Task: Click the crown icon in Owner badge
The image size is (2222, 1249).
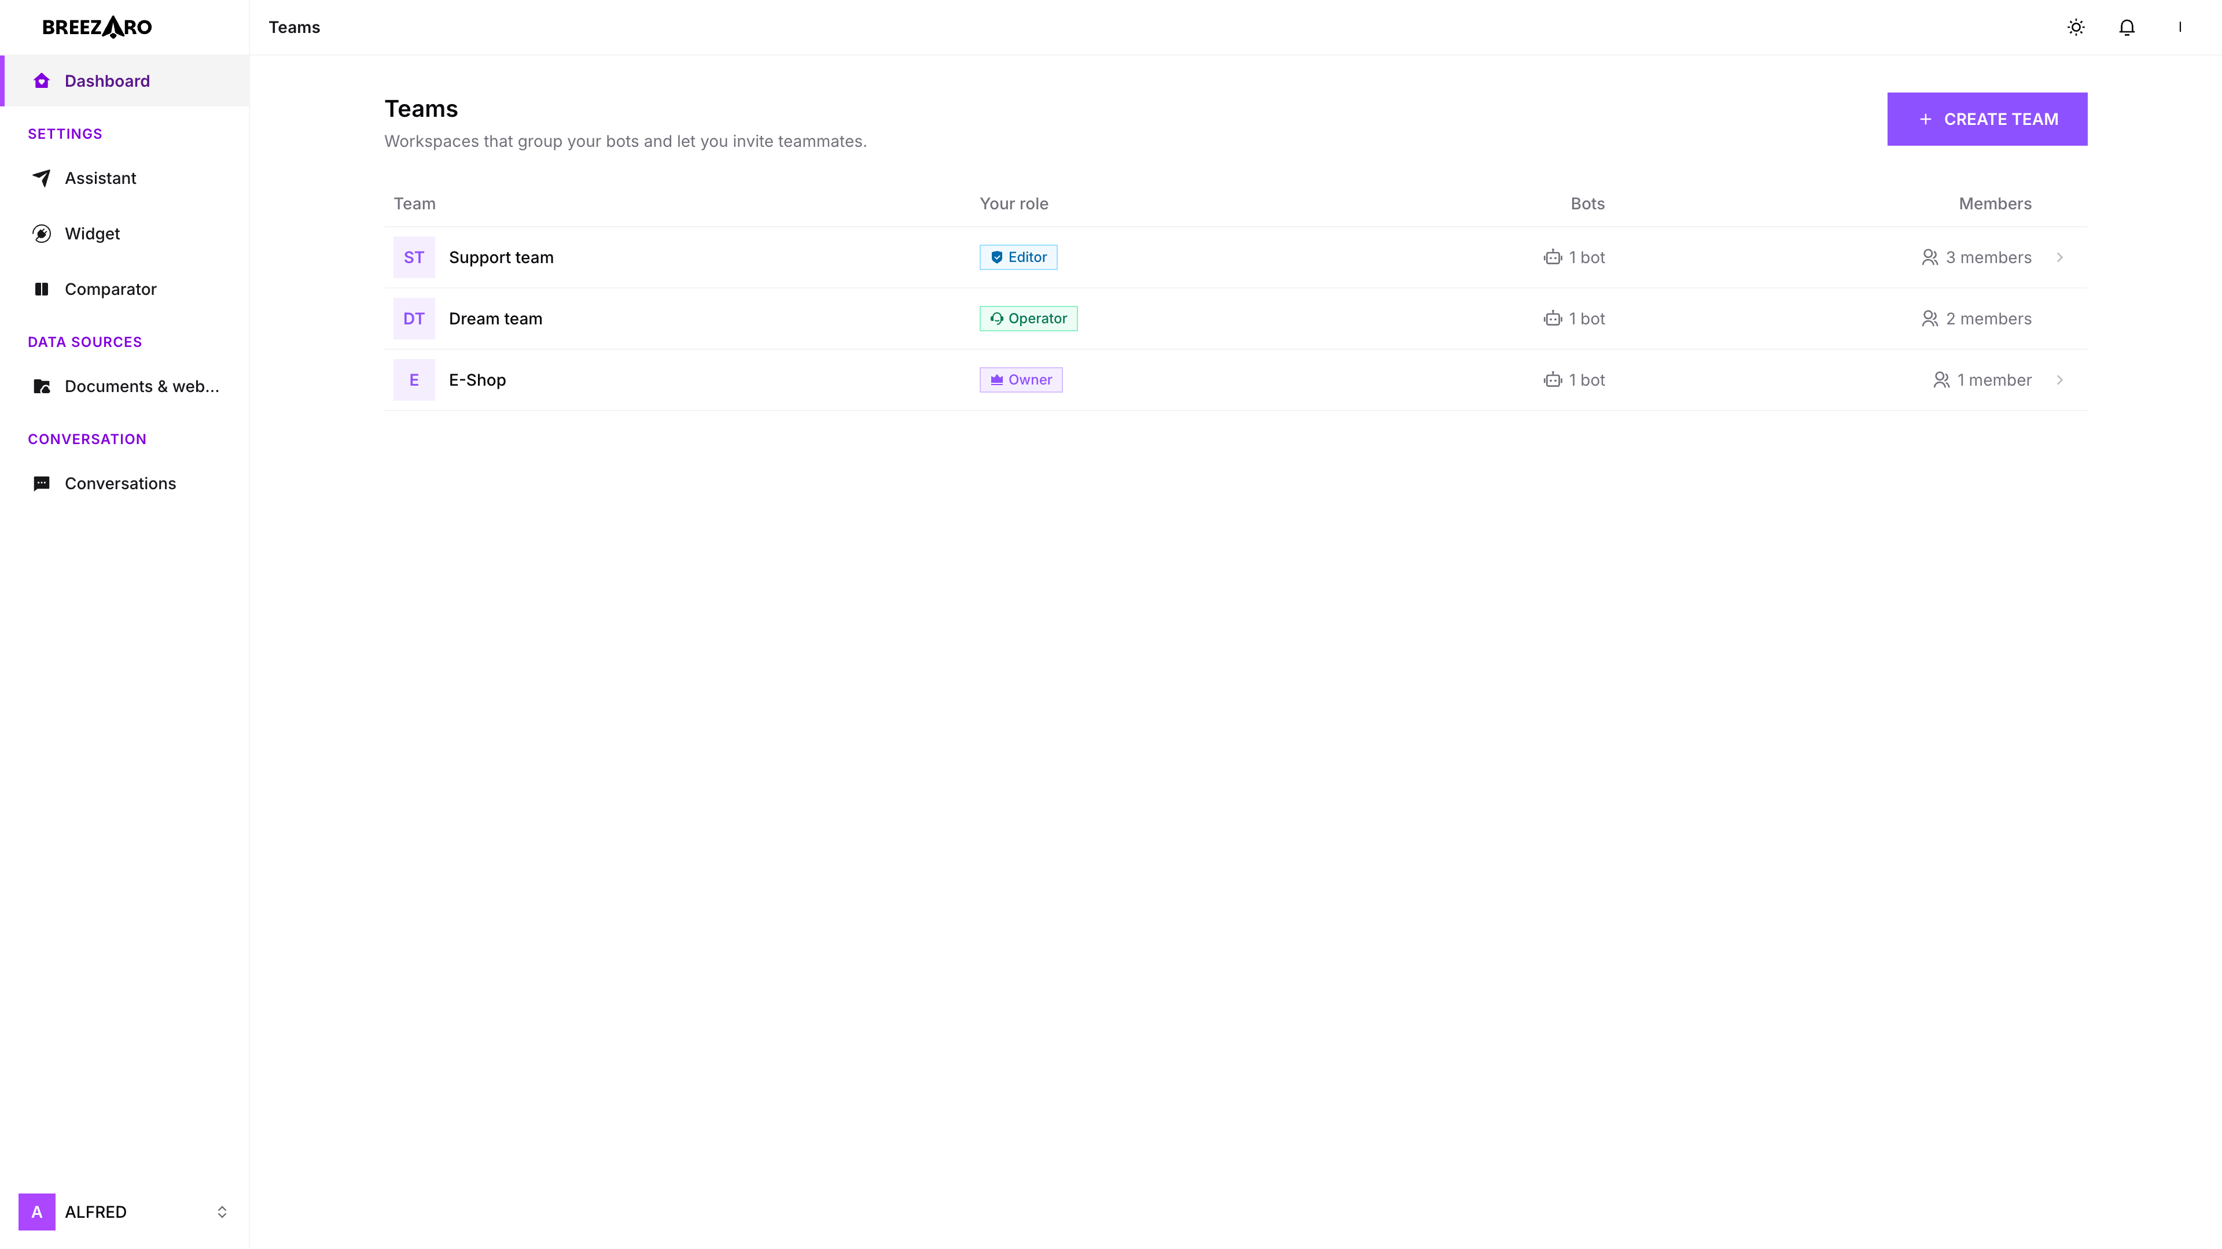Action: point(996,380)
